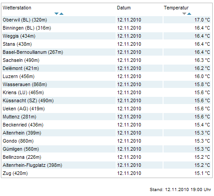Select the Luzern (456m) station
The width and height of the screenshot is (214, 196).
click(18, 76)
